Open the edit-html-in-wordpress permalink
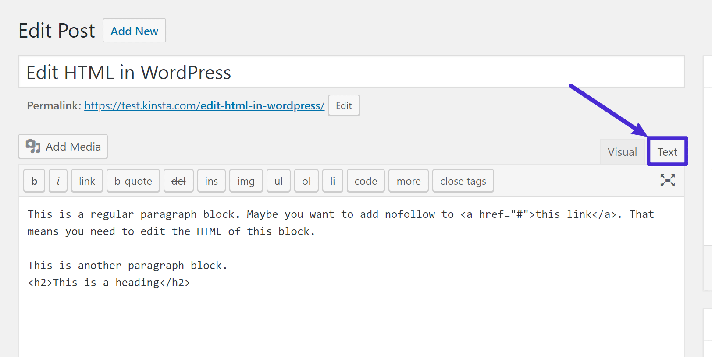 [x=204, y=105]
